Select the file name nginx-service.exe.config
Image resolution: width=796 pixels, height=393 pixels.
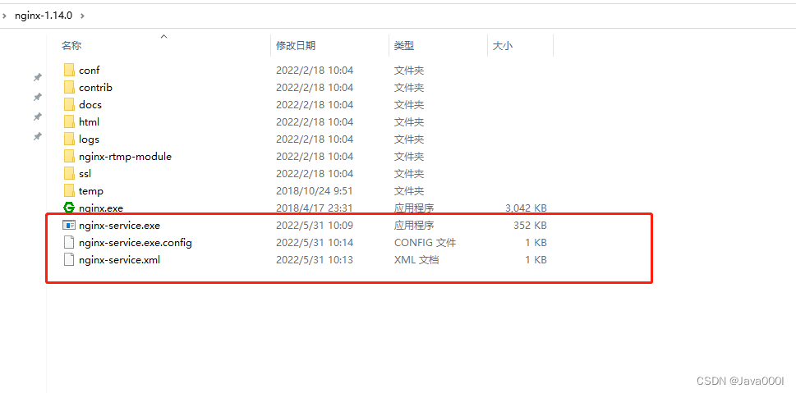(136, 242)
